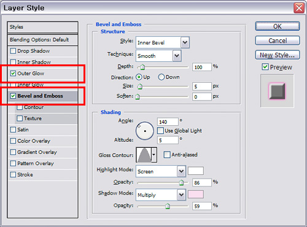Check Use Global Light option

[160, 131]
